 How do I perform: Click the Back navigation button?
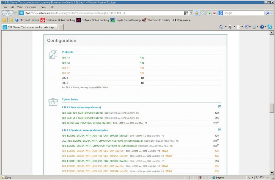pos(5,13)
